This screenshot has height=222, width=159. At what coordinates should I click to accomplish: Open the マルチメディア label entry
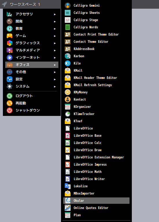click(x=28, y=50)
